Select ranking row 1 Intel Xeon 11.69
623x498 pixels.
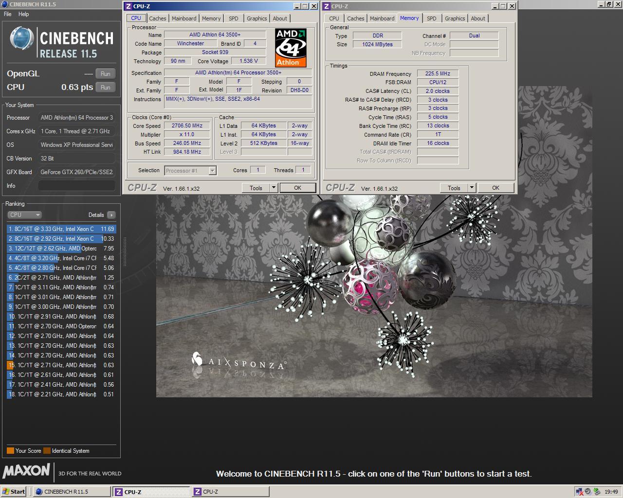(x=61, y=229)
